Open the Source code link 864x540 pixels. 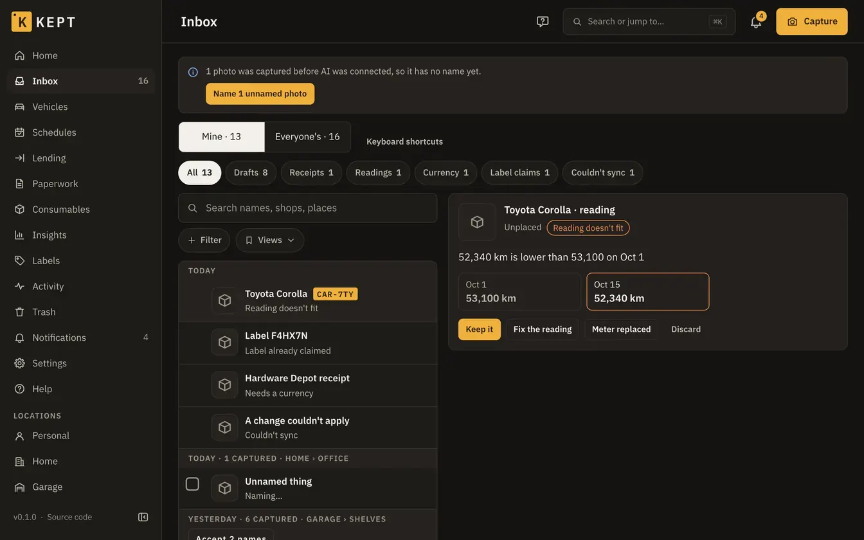69,517
